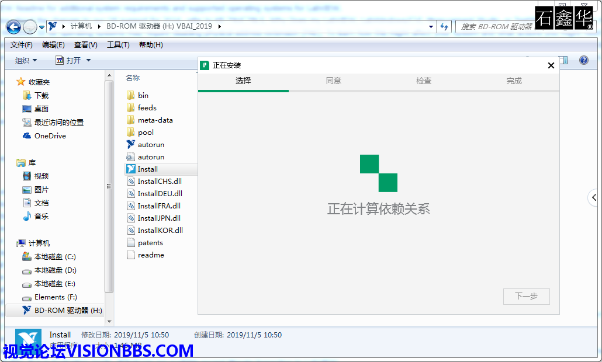Select 本地磁盘 (C:) in the sidebar
Screen dimensions: 602x362
pyautogui.click(x=55, y=257)
